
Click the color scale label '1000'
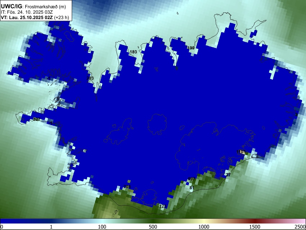204,227
